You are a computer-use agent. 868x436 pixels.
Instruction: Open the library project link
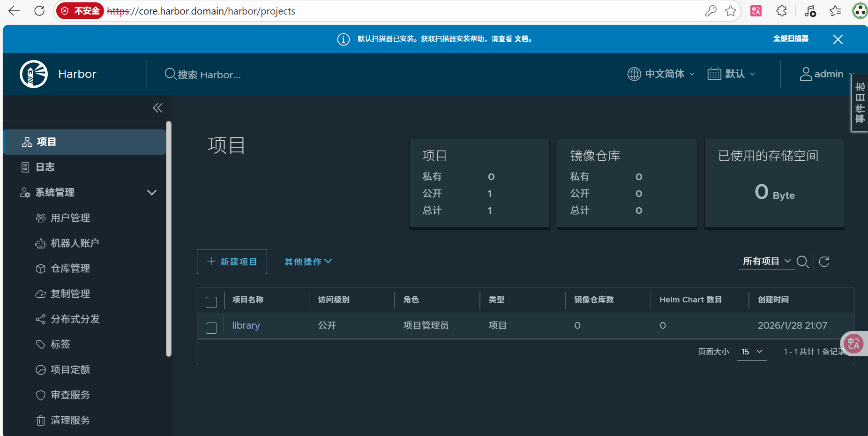[x=246, y=325]
